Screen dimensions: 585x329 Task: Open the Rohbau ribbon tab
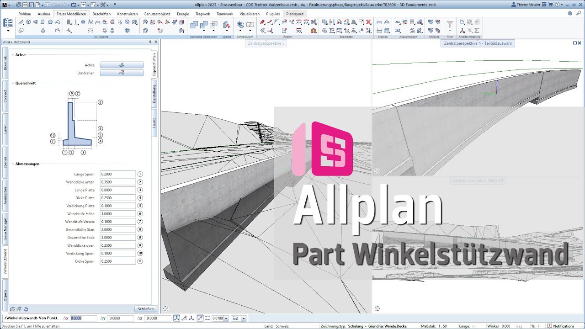pos(25,14)
